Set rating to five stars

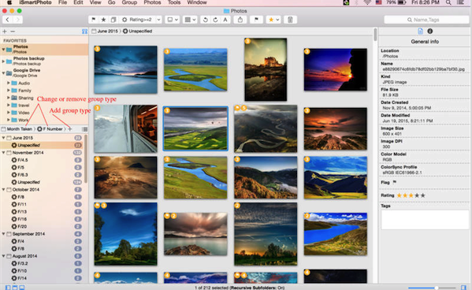[x=423, y=195]
